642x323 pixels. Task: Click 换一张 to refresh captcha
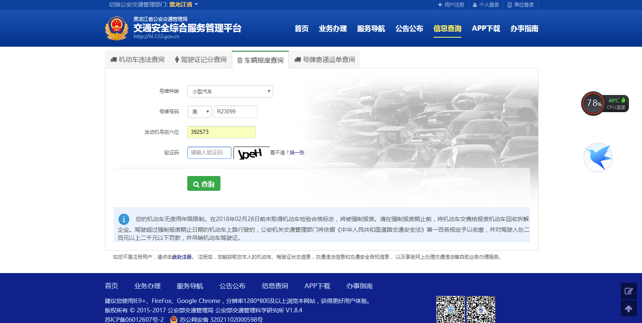(x=297, y=153)
